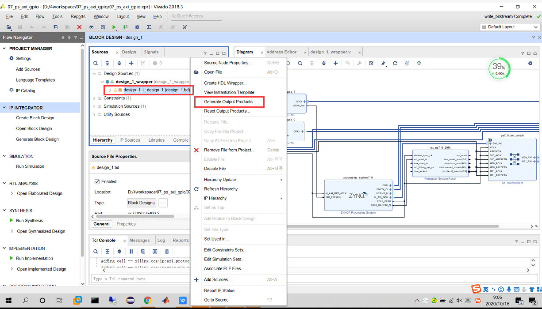
Task: Switch to the IP Sources tab
Action: pyautogui.click(x=130, y=140)
